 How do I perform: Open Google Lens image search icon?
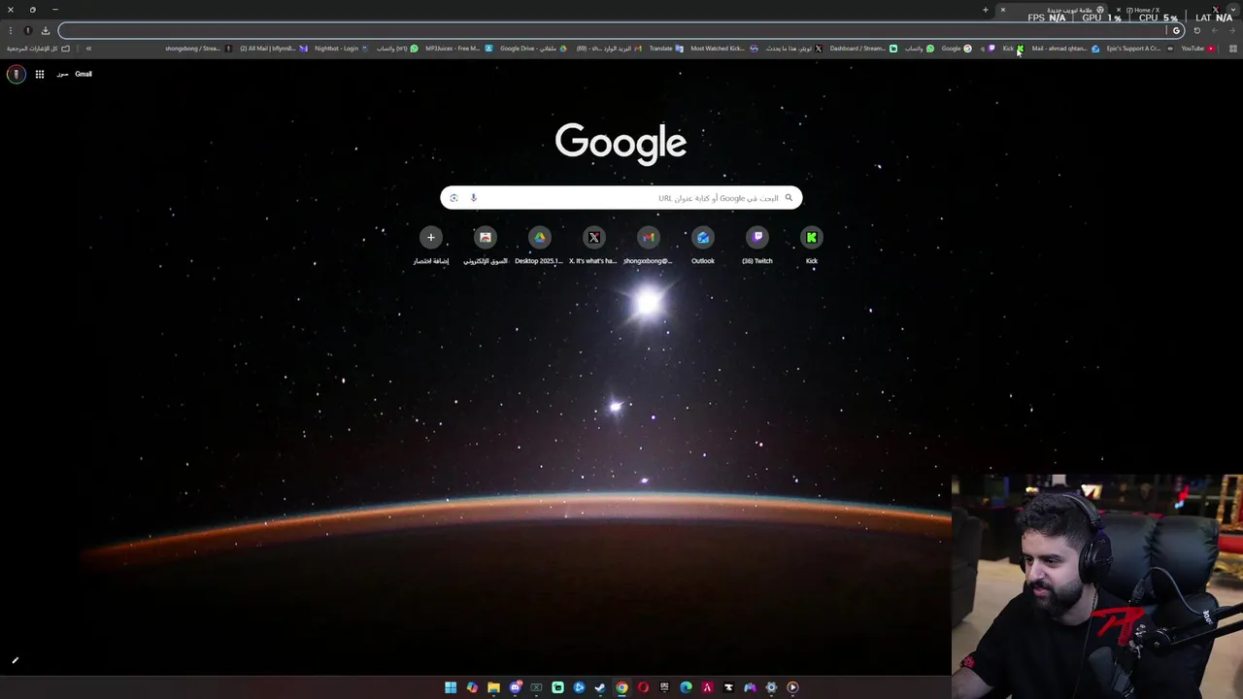pos(454,198)
